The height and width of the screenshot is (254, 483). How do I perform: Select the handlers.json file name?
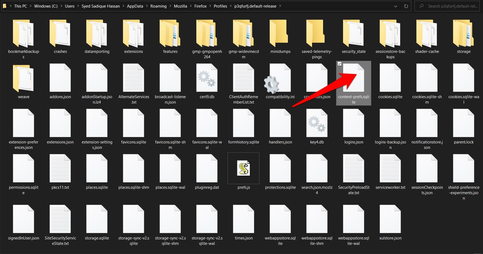[x=280, y=142]
